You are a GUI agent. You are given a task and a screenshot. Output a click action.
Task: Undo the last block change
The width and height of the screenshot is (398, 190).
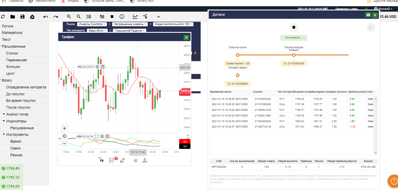(46, 17)
